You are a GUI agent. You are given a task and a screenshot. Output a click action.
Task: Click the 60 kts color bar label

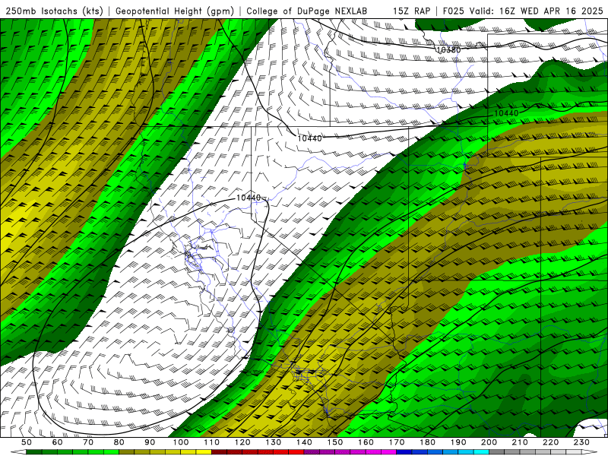57,442
